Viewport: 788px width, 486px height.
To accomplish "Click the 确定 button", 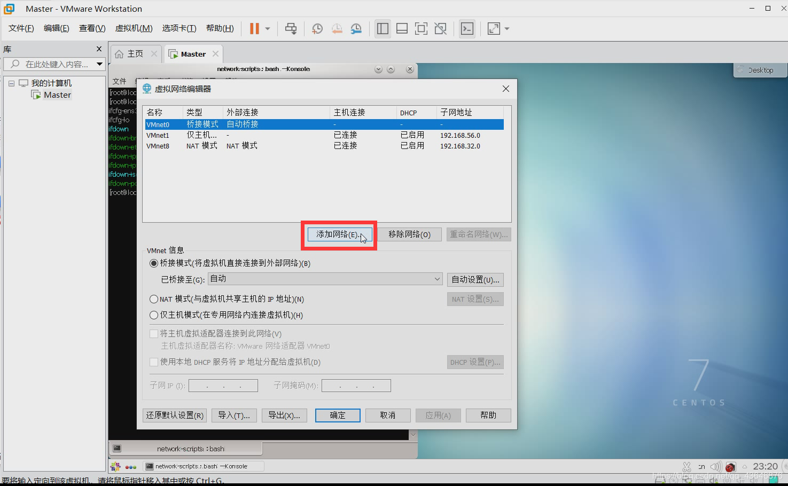I will tap(338, 416).
